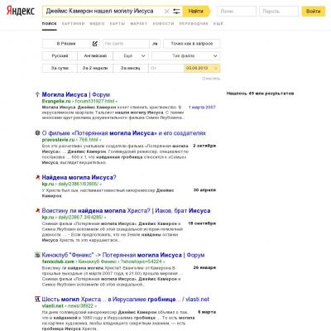Open the Ещё tab menu
Viewport: 331px width, 331px height.
pyautogui.click(x=218, y=24)
